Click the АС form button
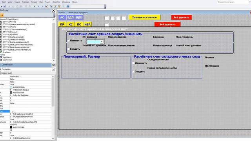The image size is (251, 141). click(62, 17)
